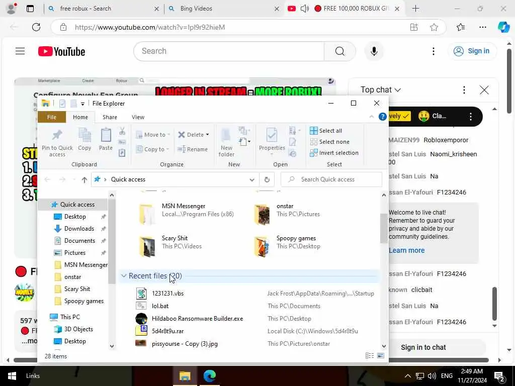Click Invert selection in ribbon
Screen dimensions: 515x386
[x=334, y=153]
